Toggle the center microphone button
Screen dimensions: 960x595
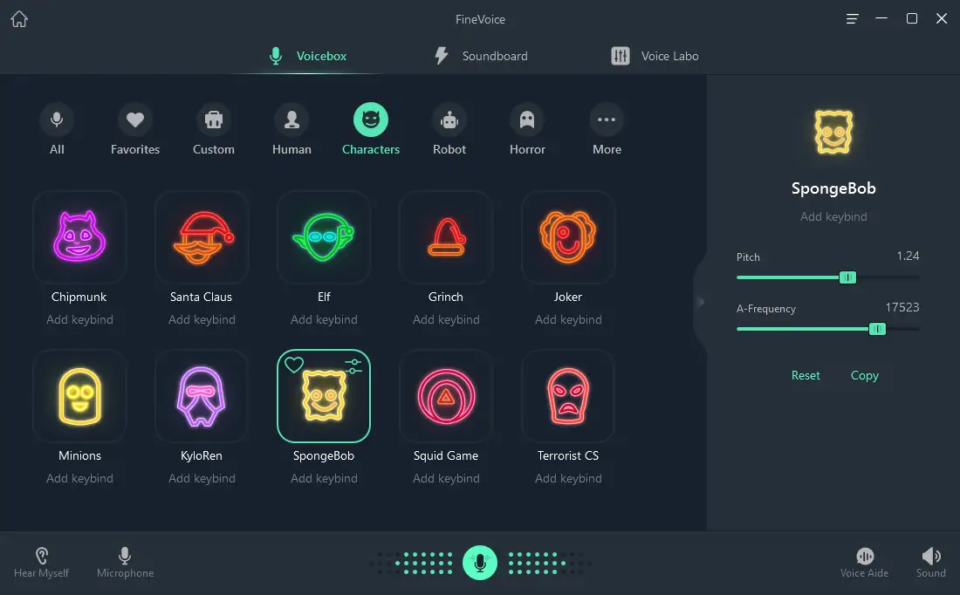(x=479, y=563)
